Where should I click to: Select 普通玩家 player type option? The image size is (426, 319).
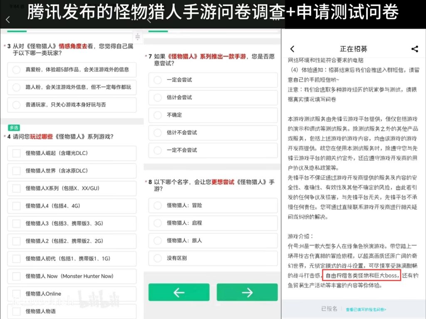pyautogui.click(x=72, y=105)
